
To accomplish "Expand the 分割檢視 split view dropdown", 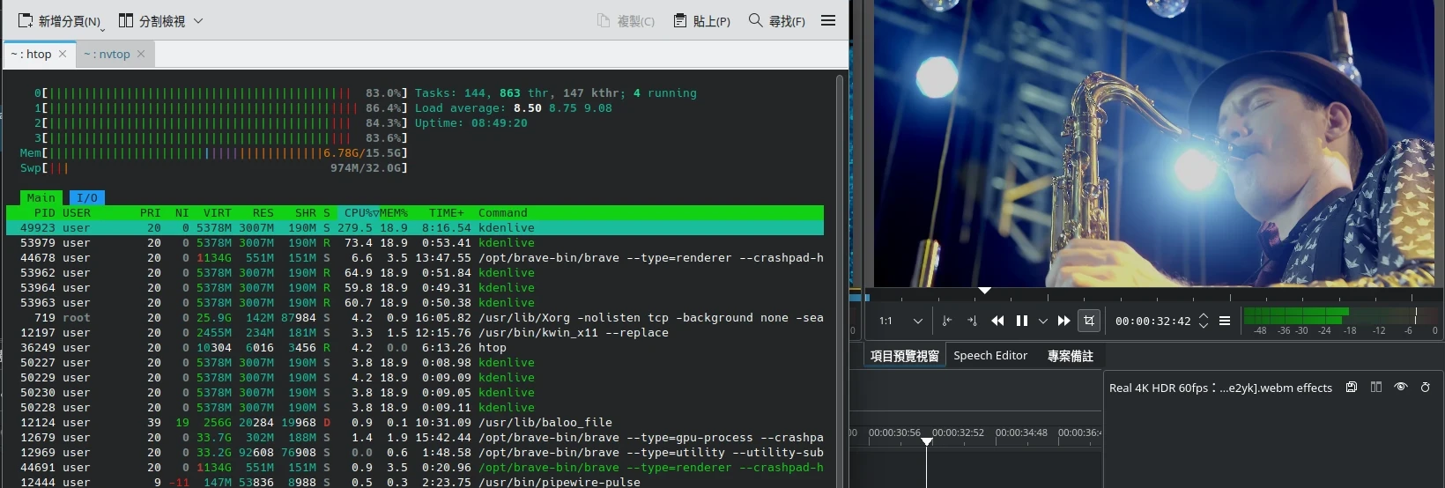I will [x=198, y=21].
